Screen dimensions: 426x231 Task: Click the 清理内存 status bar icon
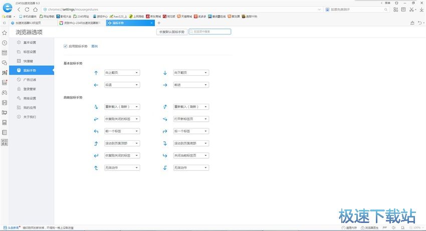pyautogui.click(x=343, y=227)
